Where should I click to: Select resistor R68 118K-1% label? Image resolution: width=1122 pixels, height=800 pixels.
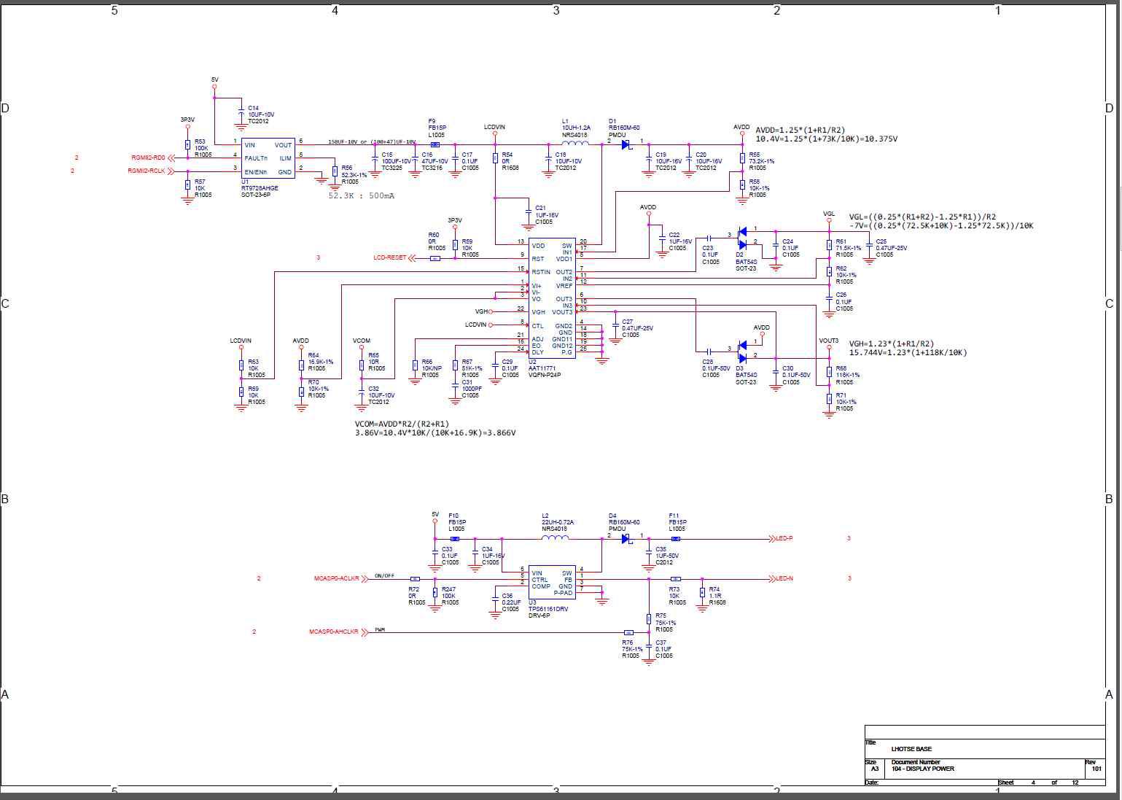848,375
